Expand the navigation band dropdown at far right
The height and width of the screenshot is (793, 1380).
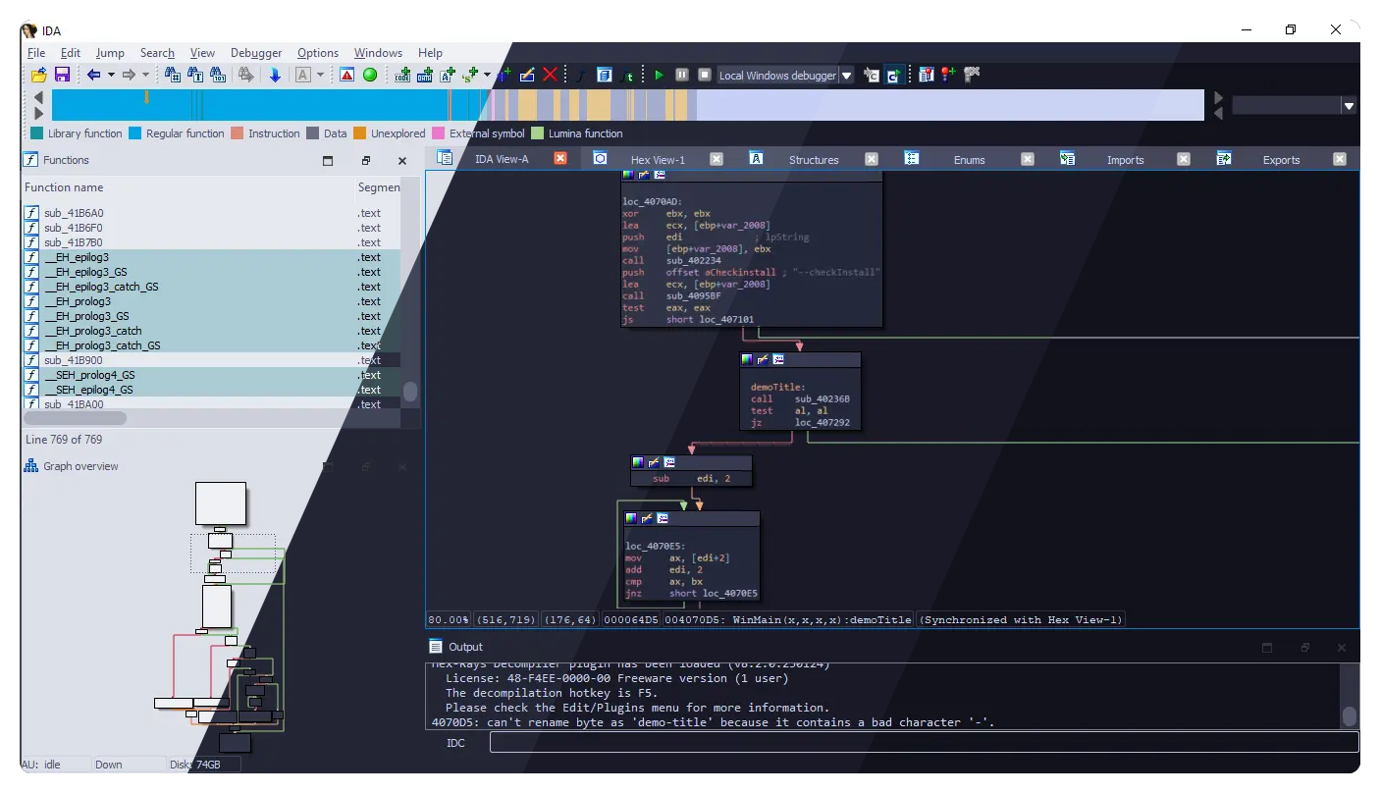1349,106
